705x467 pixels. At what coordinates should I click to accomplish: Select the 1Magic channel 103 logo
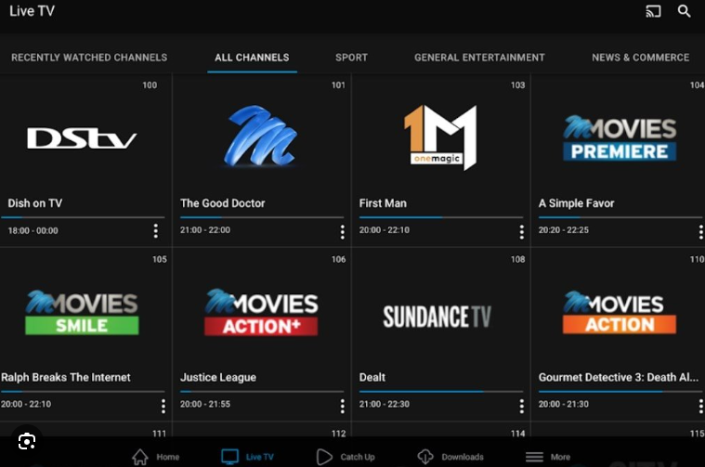click(440, 137)
